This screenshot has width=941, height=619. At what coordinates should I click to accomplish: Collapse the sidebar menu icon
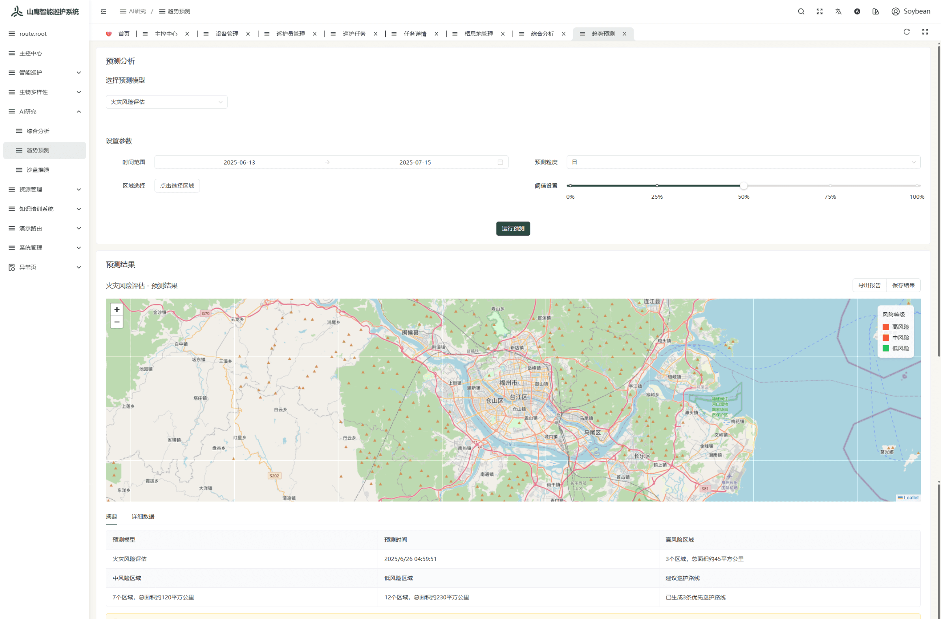(x=103, y=11)
